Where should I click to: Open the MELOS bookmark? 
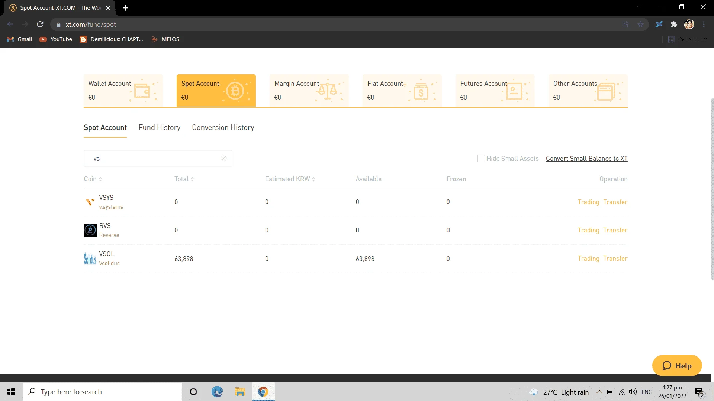(165, 39)
